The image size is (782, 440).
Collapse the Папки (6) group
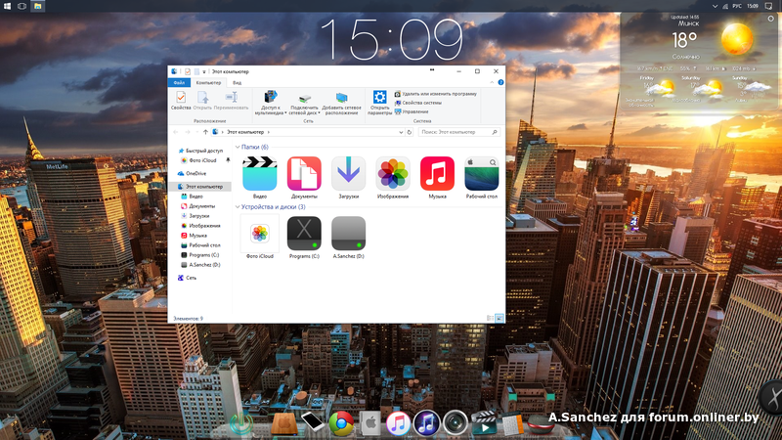click(238, 147)
